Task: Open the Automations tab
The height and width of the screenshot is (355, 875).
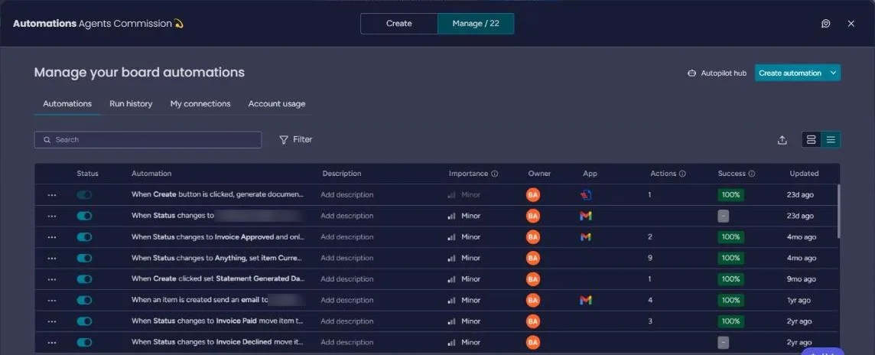Action: point(67,104)
